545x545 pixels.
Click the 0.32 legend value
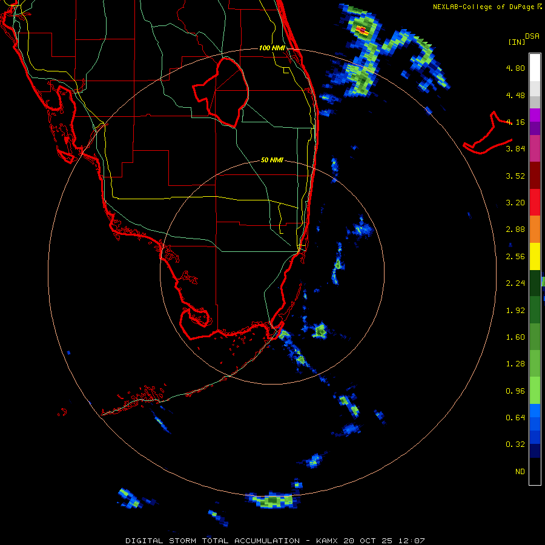[x=515, y=444]
